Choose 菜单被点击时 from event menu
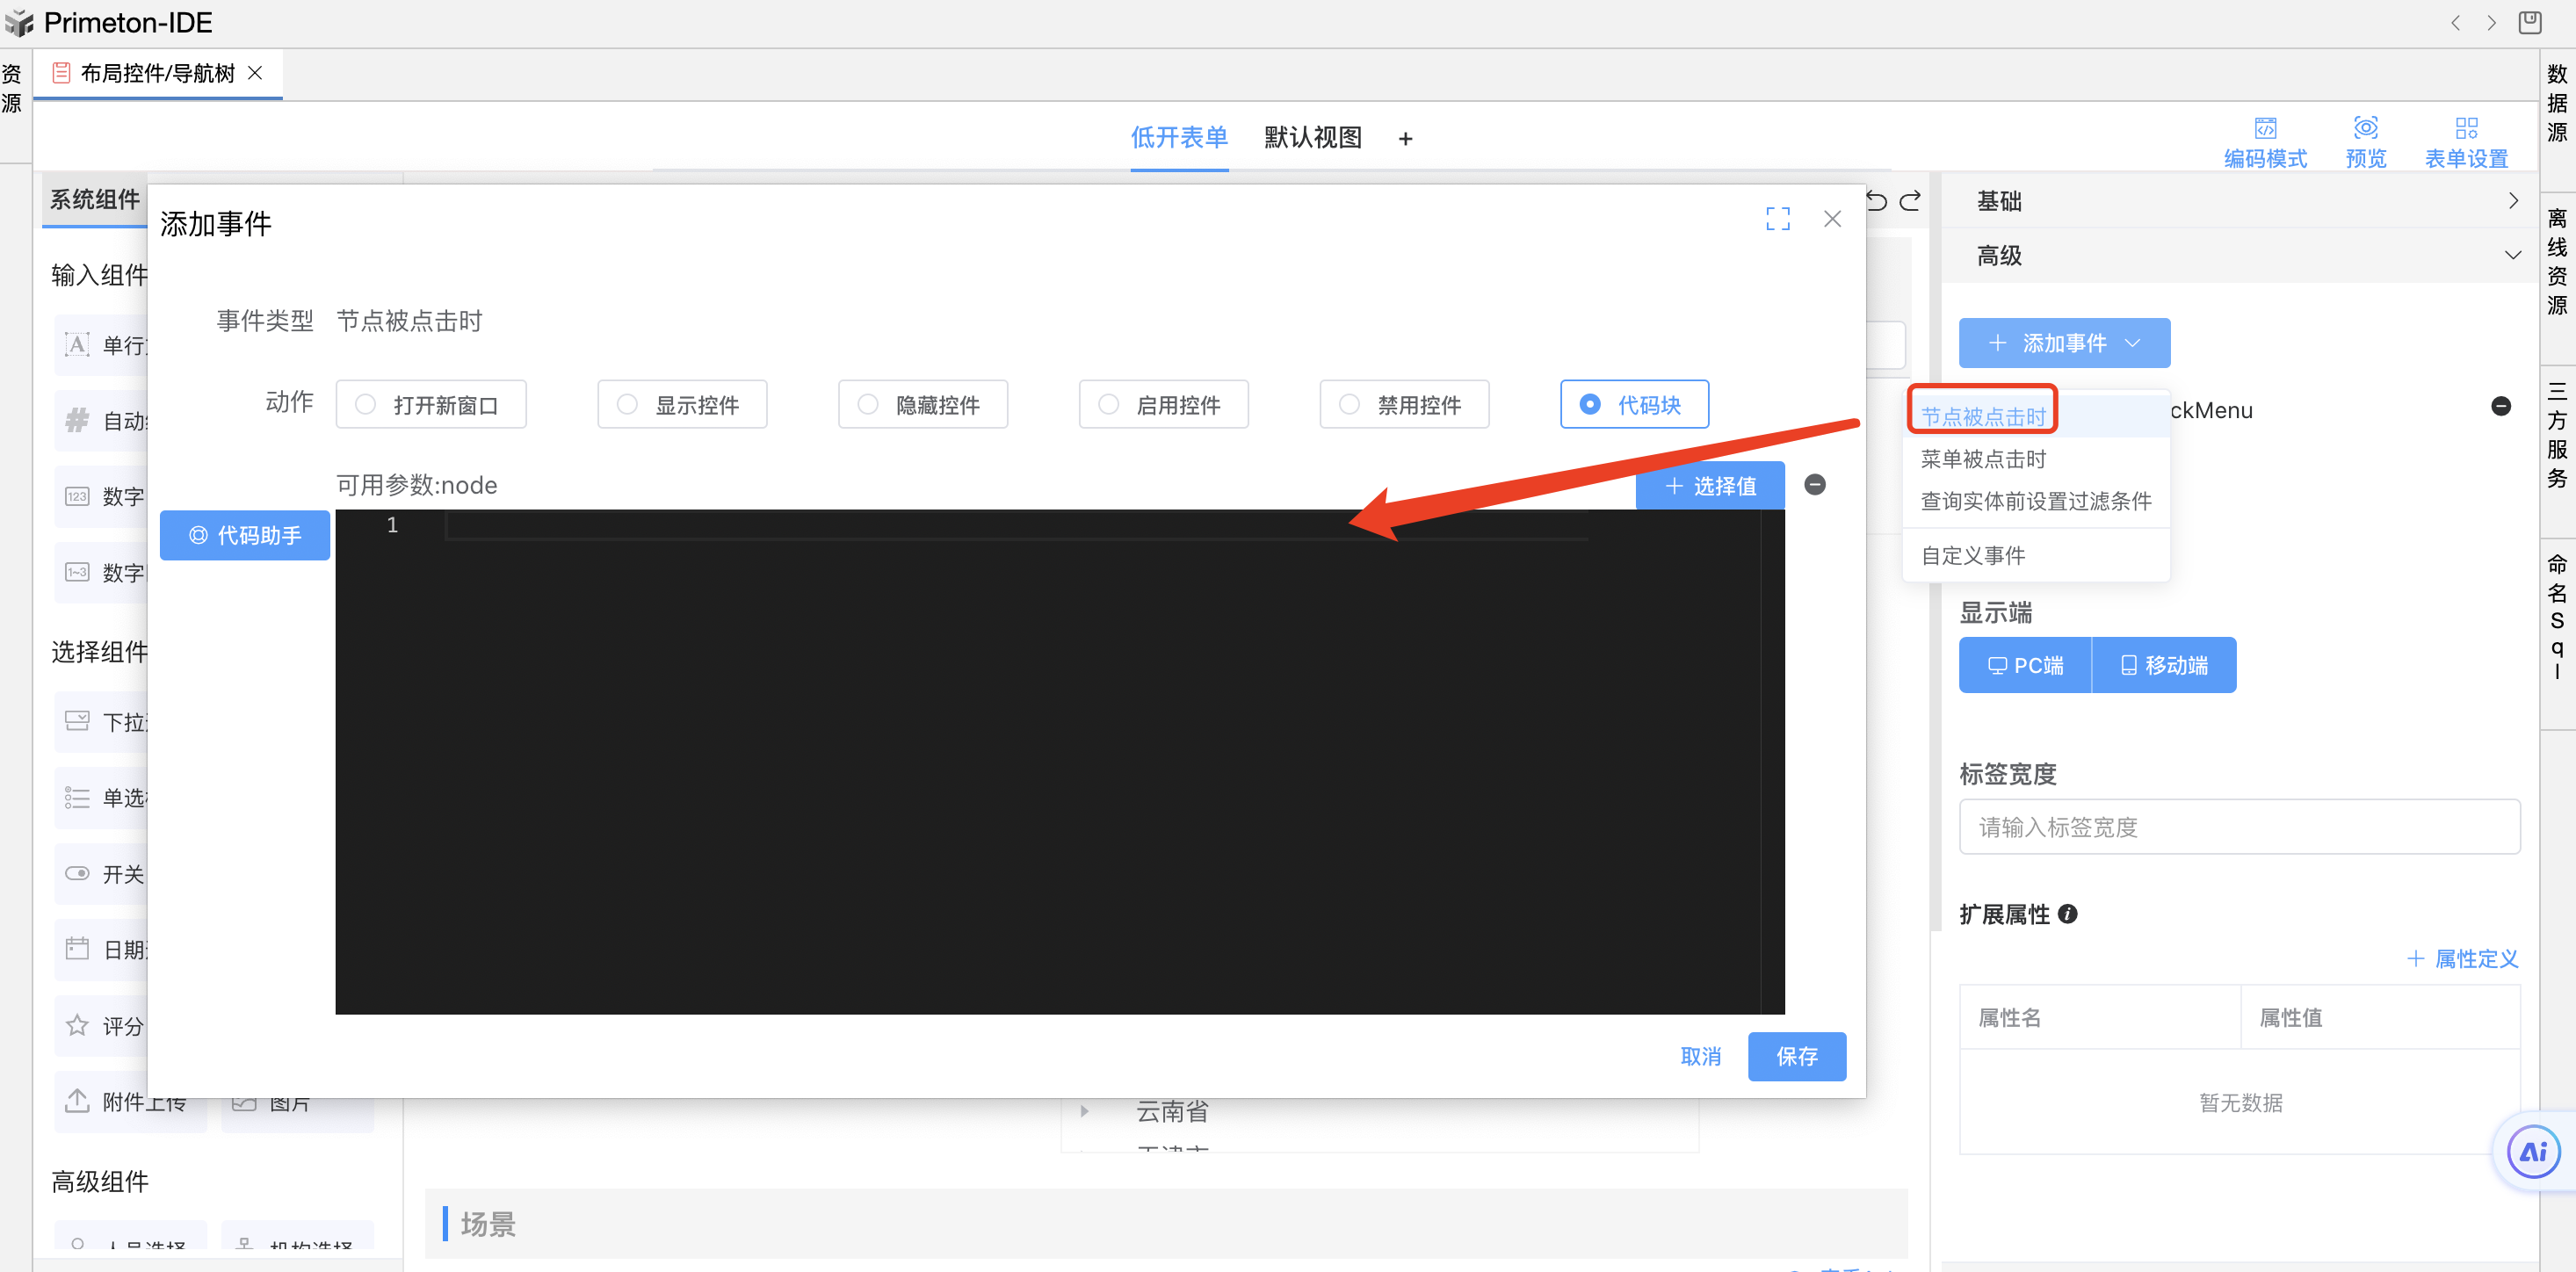This screenshot has height=1272, width=2576. pos(1983,459)
